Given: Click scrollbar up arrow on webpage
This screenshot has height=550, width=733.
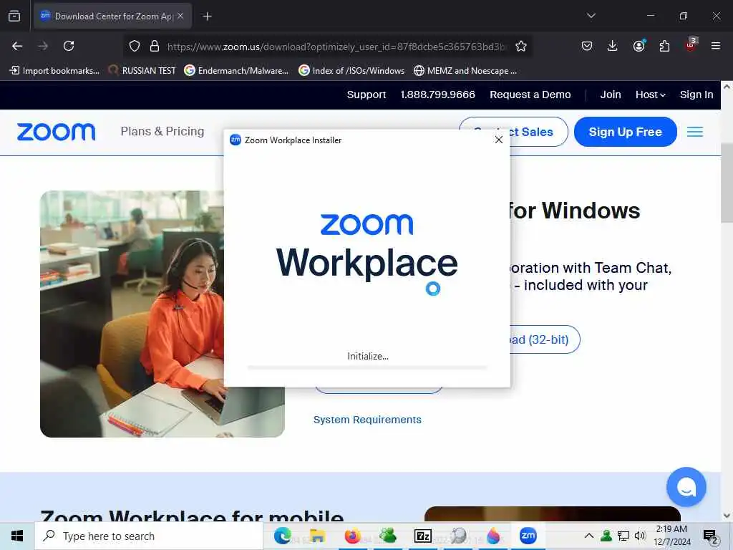Looking at the screenshot, I should (727, 87).
